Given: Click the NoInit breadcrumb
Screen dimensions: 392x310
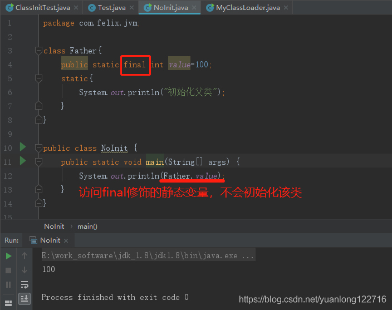Looking at the screenshot, I should pyautogui.click(x=54, y=227).
